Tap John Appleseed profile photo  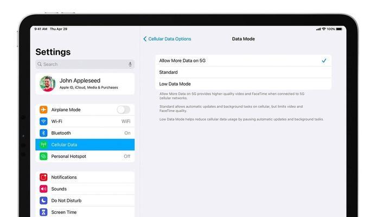[x=48, y=84]
